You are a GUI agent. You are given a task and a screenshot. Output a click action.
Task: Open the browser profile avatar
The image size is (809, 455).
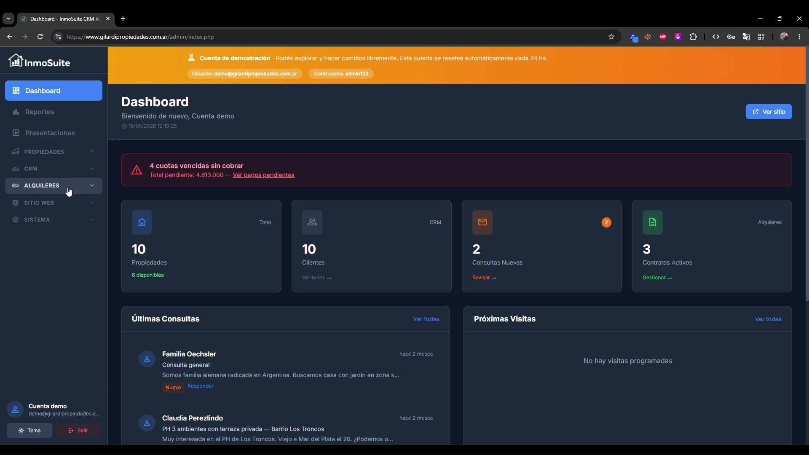click(784, 37)
